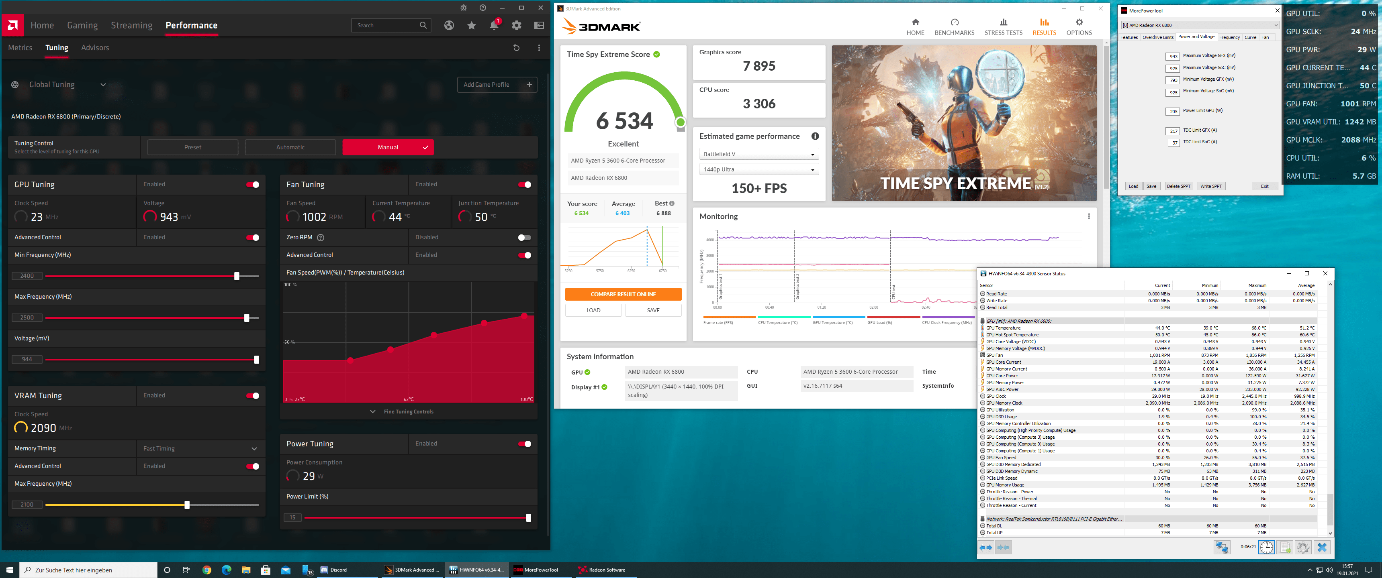Open Monitoring three-dot menu in 3DMark
The width and height of the screenshot is (1382, 578).
click(x=1089, y=216)
